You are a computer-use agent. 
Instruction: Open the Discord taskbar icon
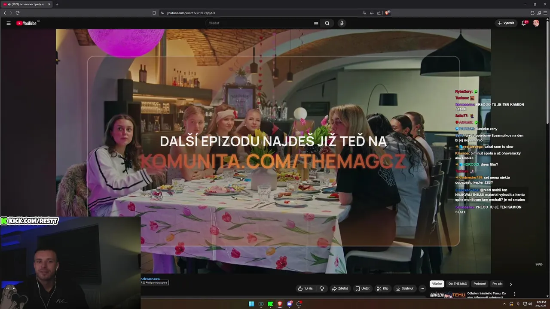(x=290, y=304)
